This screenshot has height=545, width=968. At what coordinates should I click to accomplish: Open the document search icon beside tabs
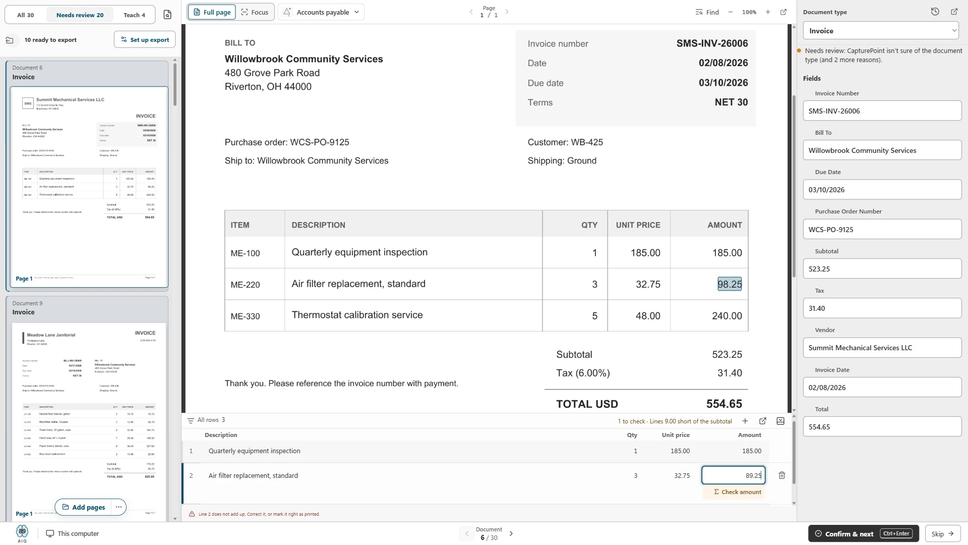pos(167,15)
